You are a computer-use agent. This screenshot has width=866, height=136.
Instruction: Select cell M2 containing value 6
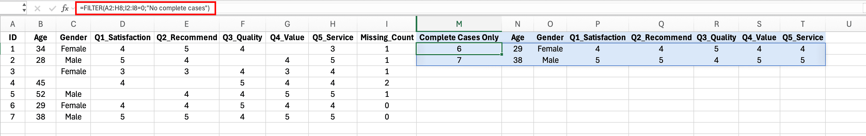point(459,49)
